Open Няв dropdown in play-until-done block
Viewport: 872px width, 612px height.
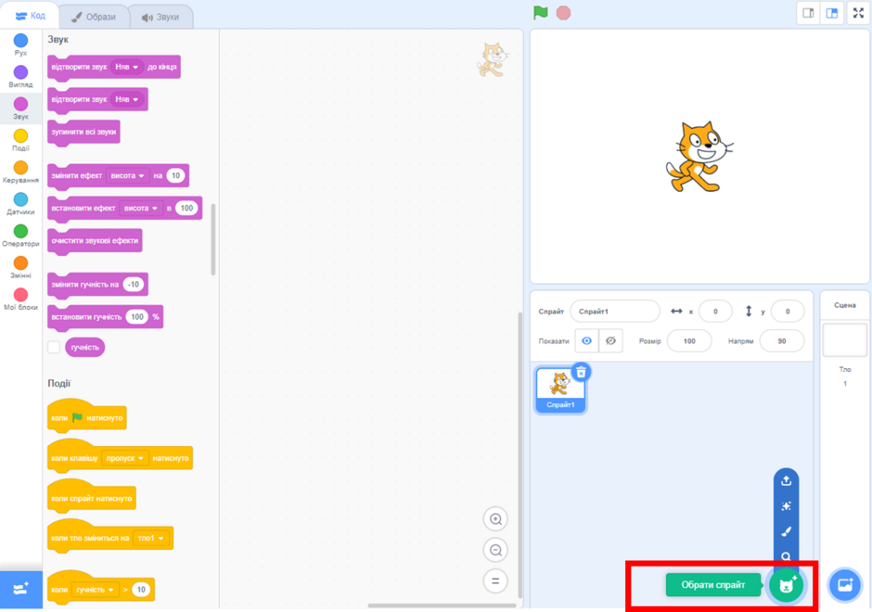[x=127, y=67]
